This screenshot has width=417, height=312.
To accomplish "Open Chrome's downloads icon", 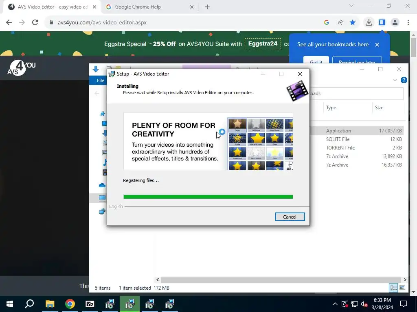I will click(x=369, y=23).
